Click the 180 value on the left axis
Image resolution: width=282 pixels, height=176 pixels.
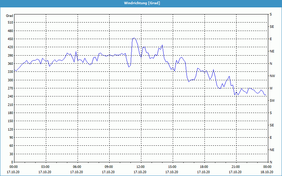10,113
